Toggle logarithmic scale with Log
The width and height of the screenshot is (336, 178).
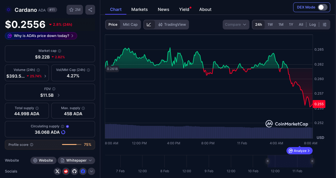click(x=312, y=25)
